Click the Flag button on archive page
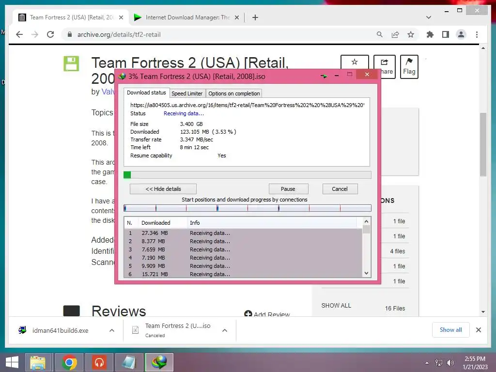 click(409, 66)
